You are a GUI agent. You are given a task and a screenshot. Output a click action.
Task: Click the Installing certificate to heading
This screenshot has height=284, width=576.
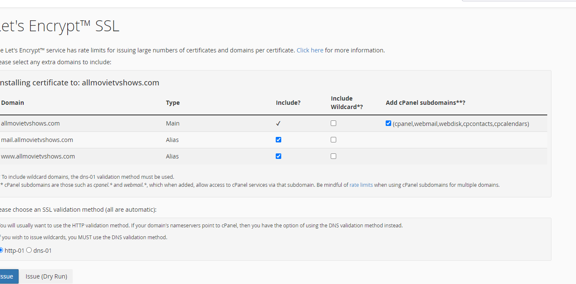80,83
